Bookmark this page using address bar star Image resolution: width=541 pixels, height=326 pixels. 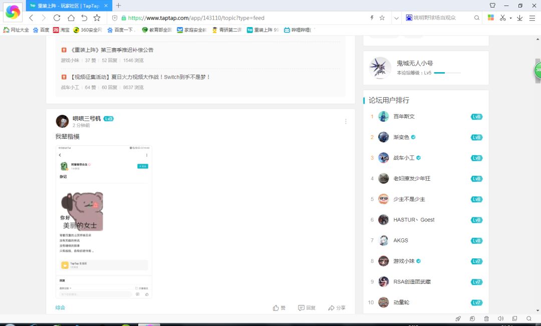(382, 18)
